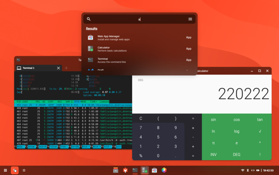Click the multiply operator key
The image size is (279, 175).
[193, 128]
